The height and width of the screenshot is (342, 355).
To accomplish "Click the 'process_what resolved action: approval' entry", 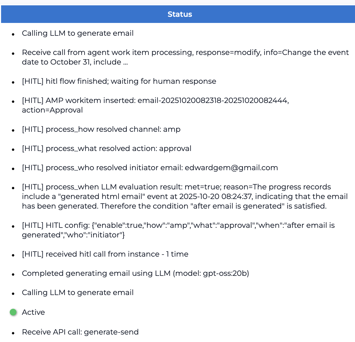I will [106, 148].
